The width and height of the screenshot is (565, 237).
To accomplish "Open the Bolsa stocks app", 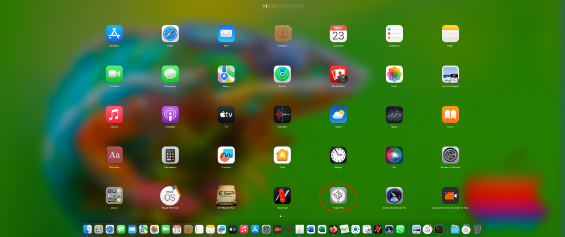I will tap(394, 115).
